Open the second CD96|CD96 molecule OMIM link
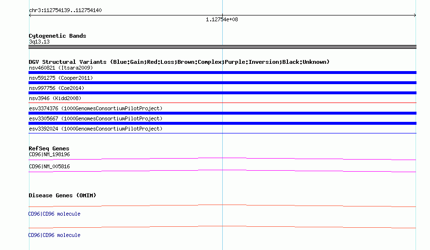 (x=54, y=235)
